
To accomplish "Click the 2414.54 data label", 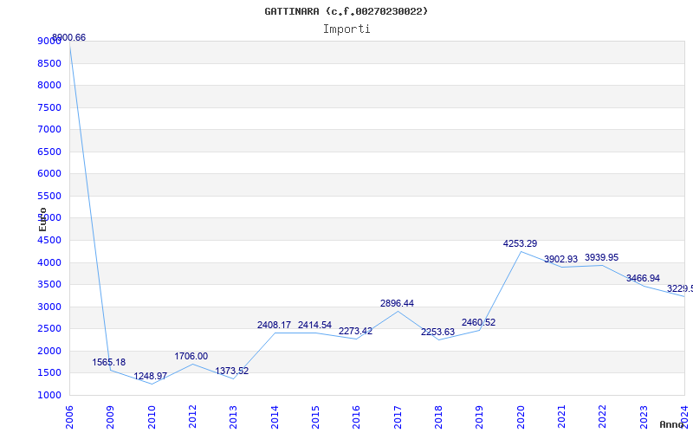I will point(314,325).
